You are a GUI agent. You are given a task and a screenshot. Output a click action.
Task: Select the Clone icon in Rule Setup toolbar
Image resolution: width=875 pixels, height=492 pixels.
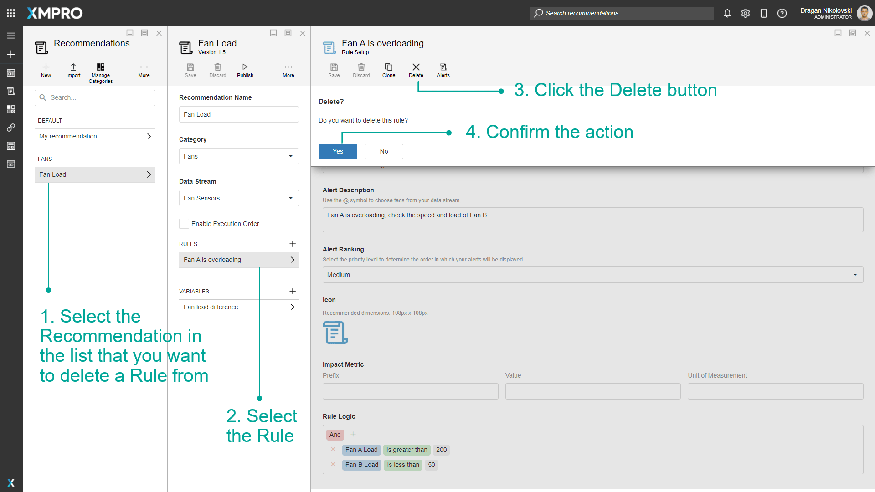click(x=388, y=71)
